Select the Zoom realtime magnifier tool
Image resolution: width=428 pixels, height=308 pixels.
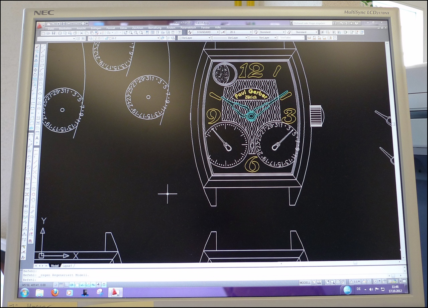click(x=131, y=32)
